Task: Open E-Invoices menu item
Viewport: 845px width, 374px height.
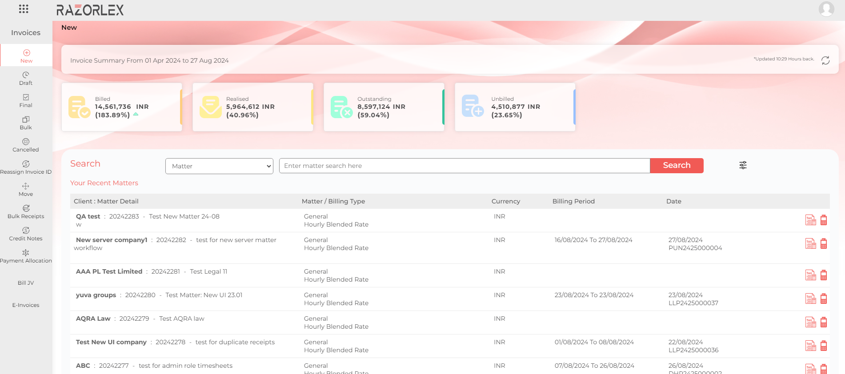Action: (26, 305)
